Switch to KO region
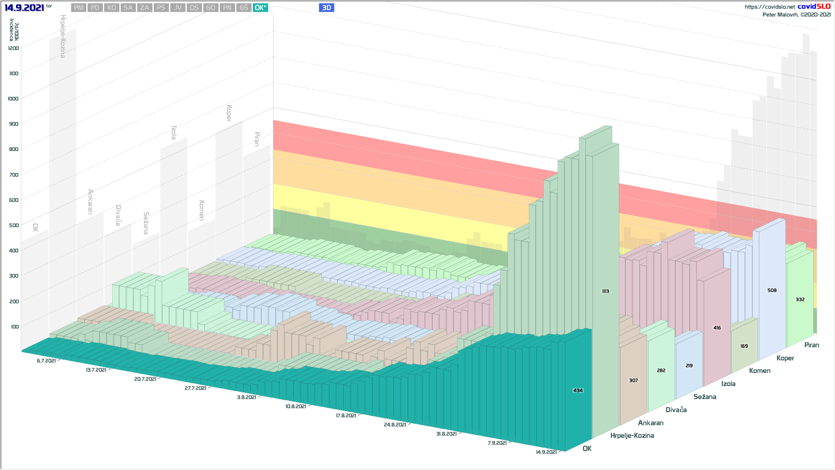 [x=112, y=8]
